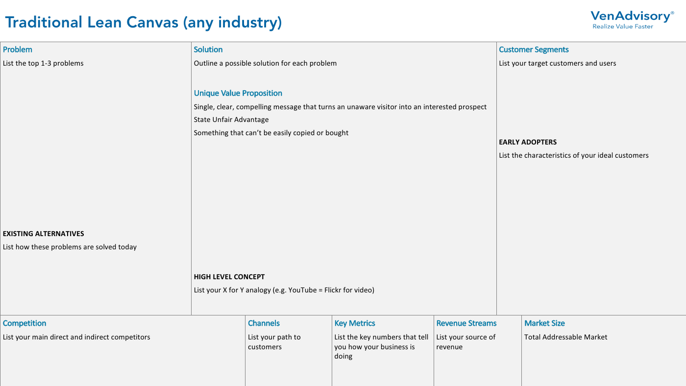The width and height of the screenshot is (686, 386).
Task: Click the 'Customer Segments' heading
Action: tap(534, 49)
